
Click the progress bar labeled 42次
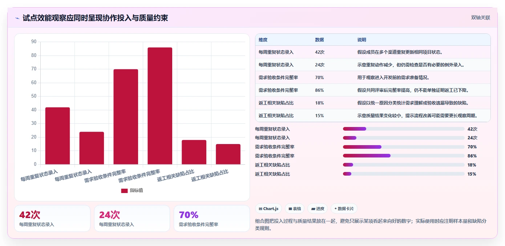pyautogui.click(x=404, y=129)
